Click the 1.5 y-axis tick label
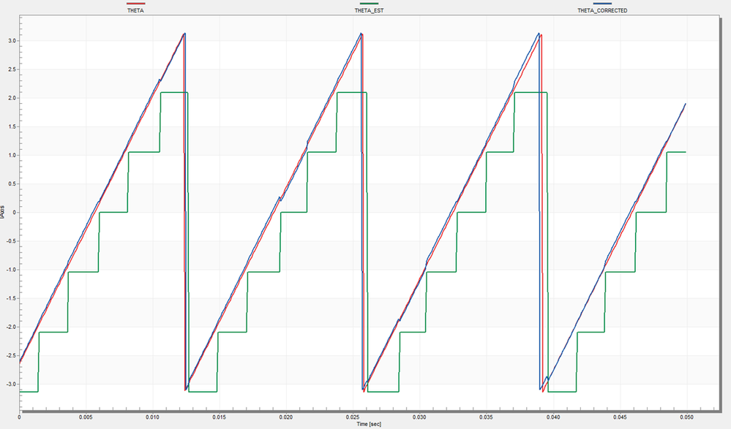This screenshot has width=731, height=429. point(12,126)
